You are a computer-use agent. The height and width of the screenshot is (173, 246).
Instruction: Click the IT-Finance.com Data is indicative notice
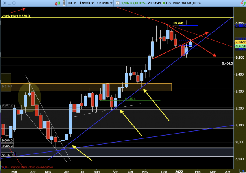tap(27, 167)
